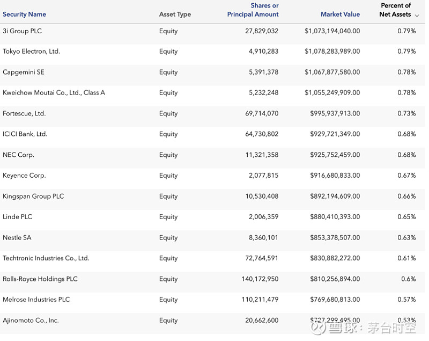Open the 3i Group PLC security row
The height and width of the screenshot is (341, 429).
click(x=22, y=31)
